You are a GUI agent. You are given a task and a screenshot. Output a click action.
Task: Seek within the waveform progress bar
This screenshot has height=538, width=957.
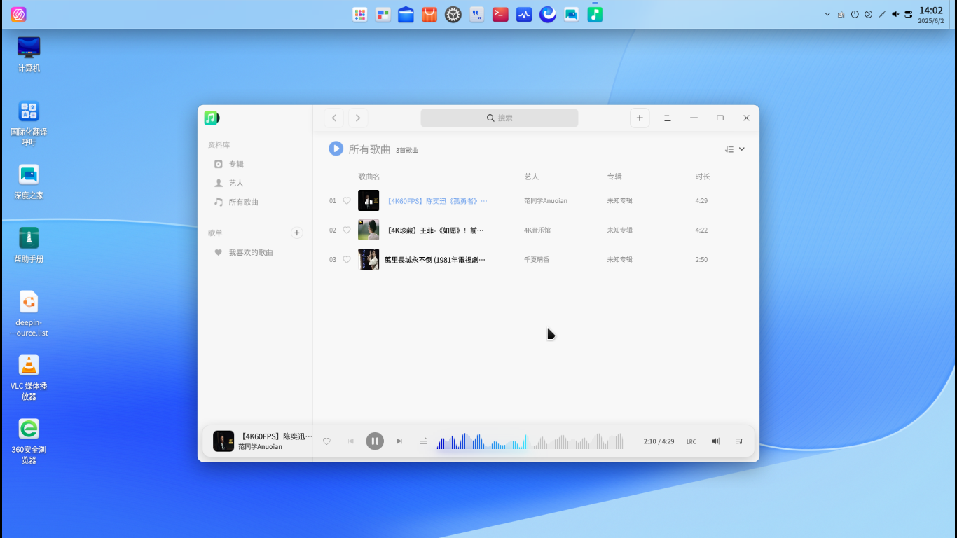[x=530, y=441]
